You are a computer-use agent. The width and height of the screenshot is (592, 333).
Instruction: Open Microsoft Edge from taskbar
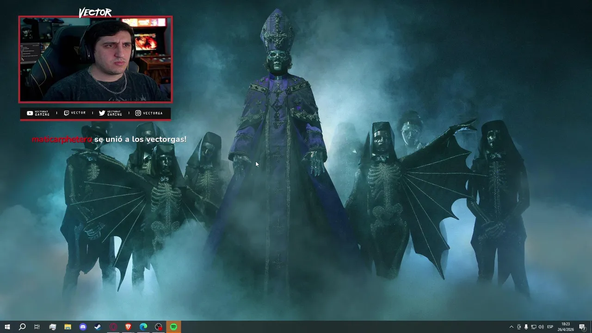[143, 327]
